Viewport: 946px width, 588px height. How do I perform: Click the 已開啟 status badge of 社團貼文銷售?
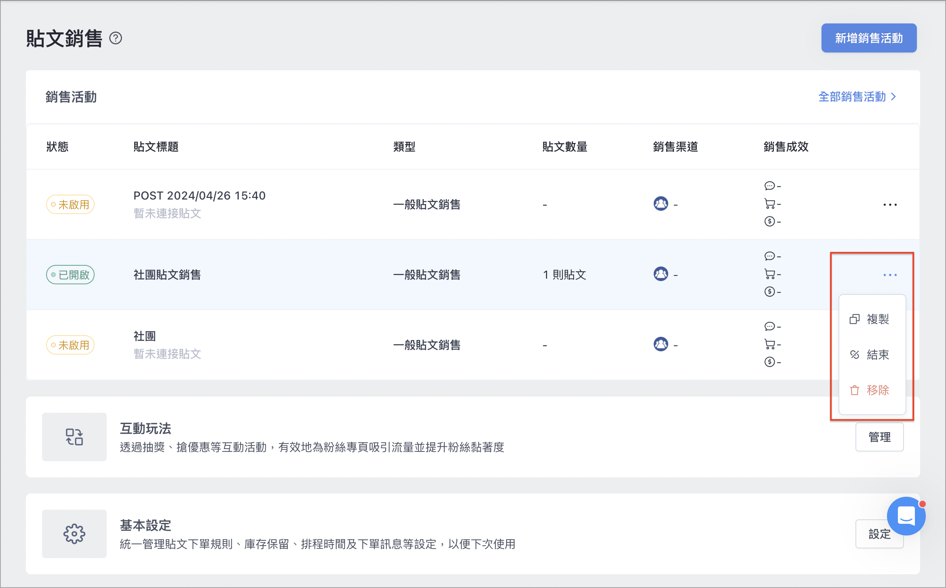[70, 275]
